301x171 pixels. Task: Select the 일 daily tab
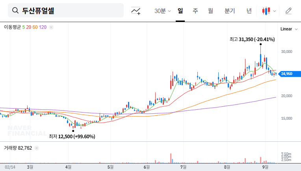180,11
